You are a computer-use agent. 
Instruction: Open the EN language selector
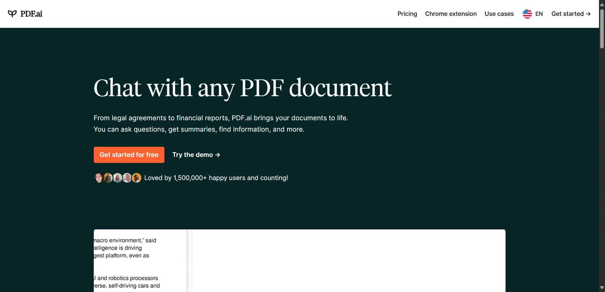[539, 14]
